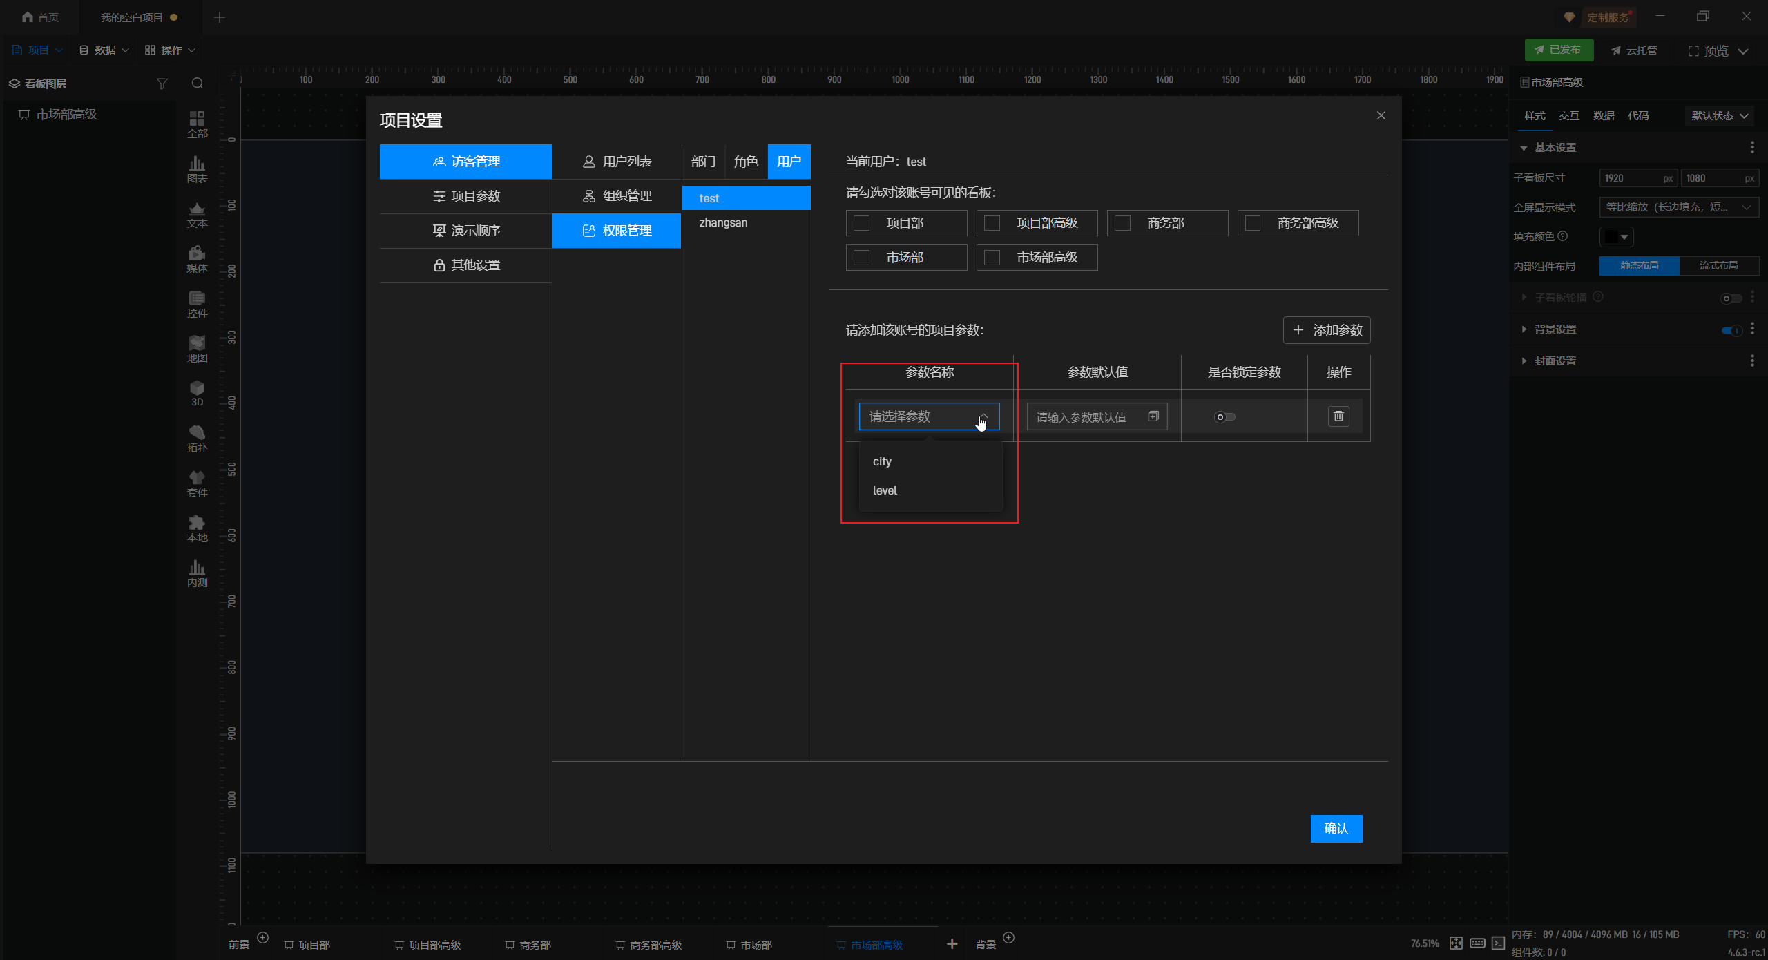Open 项目参数 settings menu
This screenshot has width=1768, height=960.
tap(466, 196)
